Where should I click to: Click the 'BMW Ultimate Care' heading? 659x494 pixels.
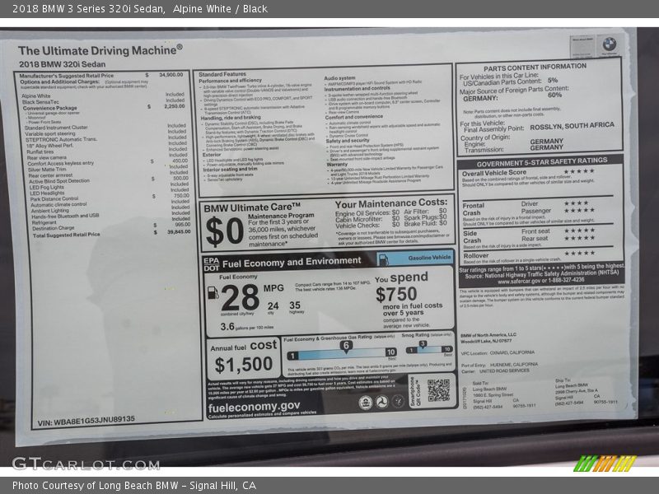[x=252, y=207]
